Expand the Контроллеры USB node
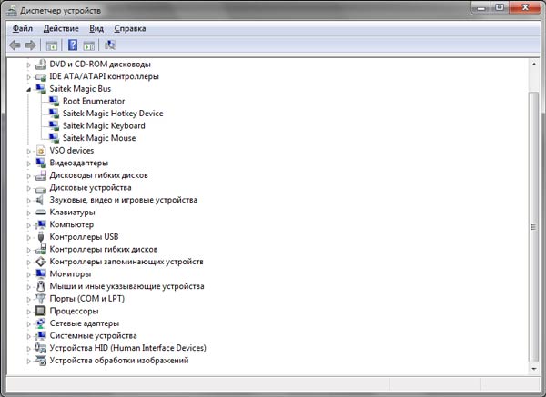The height and width of the screenshot is (397, 546). coord(28,237)
